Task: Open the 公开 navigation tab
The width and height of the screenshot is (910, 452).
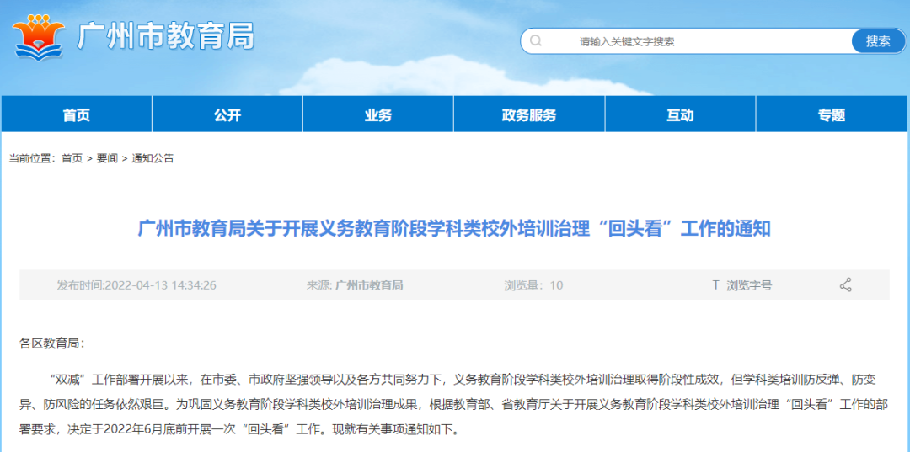Action: click(227, 114)
